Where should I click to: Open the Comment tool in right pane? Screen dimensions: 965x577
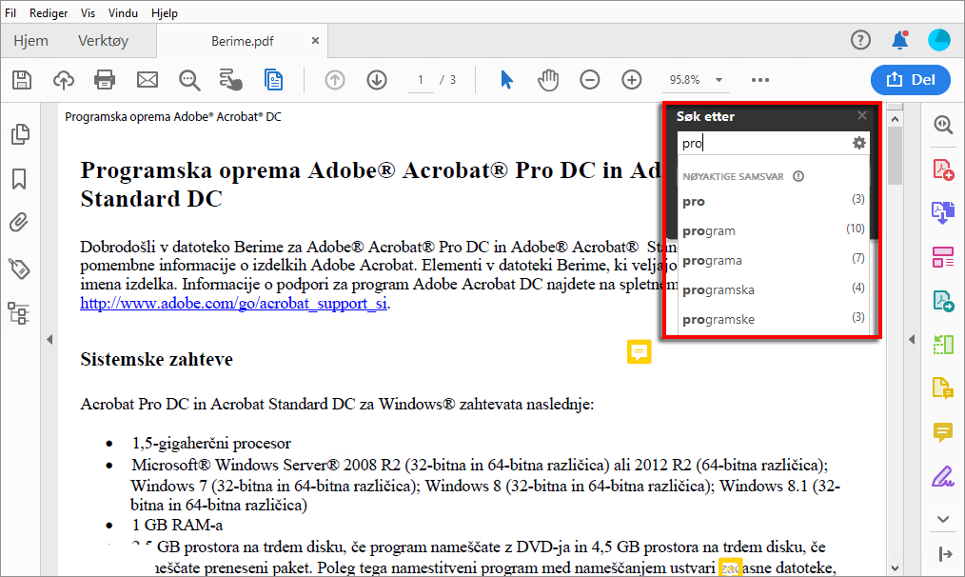943,432
